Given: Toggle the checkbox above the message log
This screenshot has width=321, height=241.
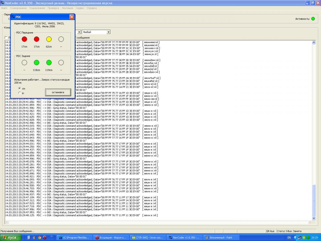Looking at the screenshot, I should (6, 38).
